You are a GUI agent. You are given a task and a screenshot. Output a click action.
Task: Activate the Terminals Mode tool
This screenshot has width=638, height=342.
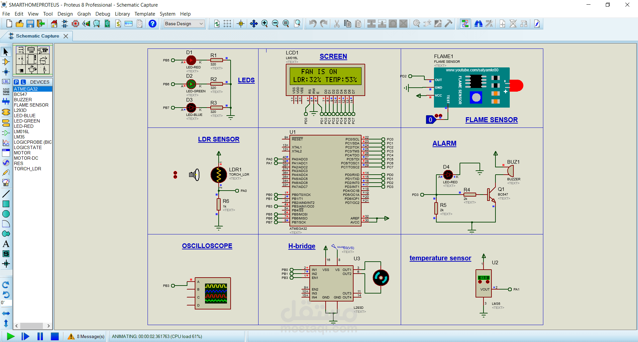pos(6,122)
